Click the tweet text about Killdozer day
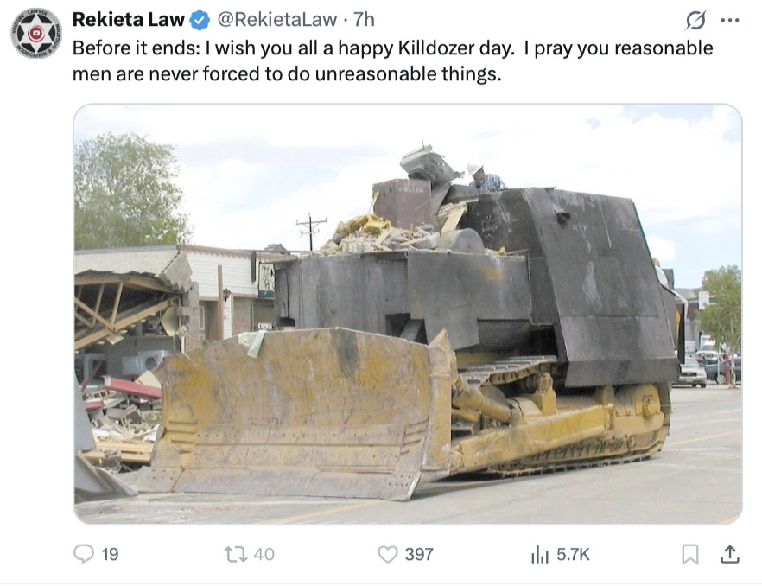 click(392, 61)
